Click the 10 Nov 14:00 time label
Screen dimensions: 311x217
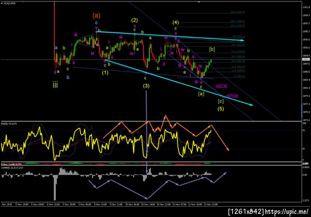pyautogui.click(x=148, y=205)
